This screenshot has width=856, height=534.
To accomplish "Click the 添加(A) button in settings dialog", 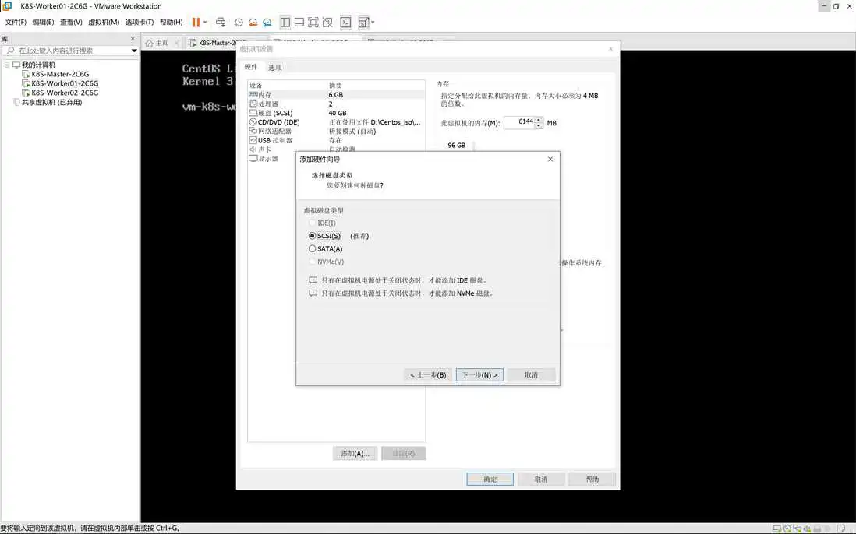I will [x=355, y=452].
